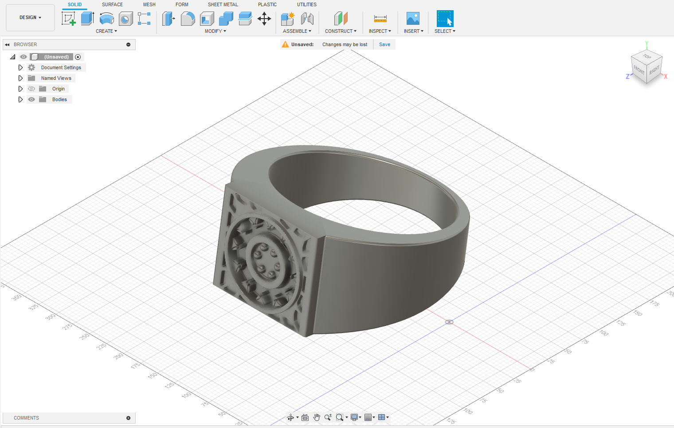The height and width of the screenshot is (428, 674).
Task: Expand the Bodies node
Action: [x=20, y=99]
